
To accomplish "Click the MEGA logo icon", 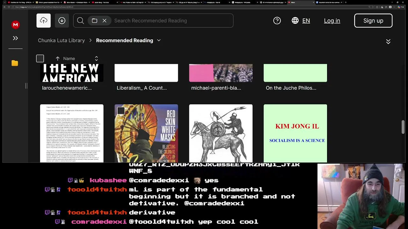I will (x=15, y=25).
